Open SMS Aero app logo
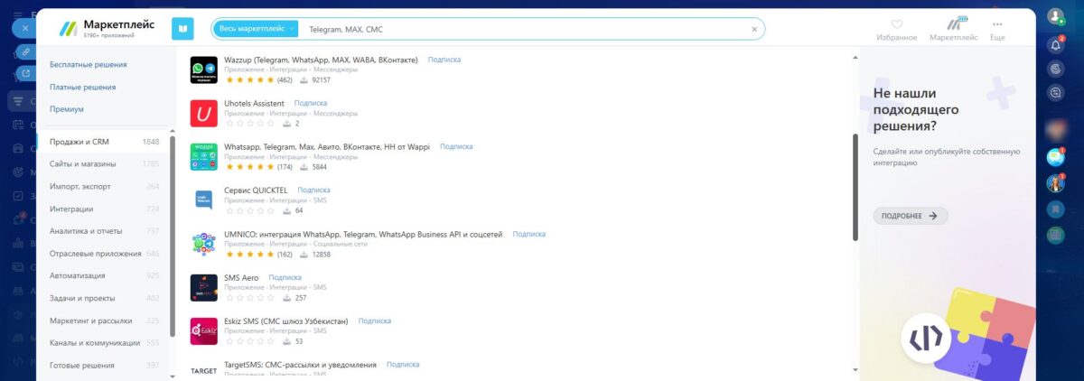This screenshot has height=381, width=1084. point(204,287)
